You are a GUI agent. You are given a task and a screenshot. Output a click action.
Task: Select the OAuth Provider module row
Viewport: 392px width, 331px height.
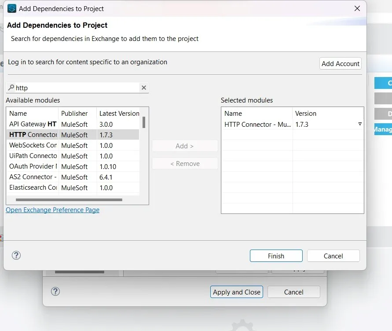pos(73,166)
